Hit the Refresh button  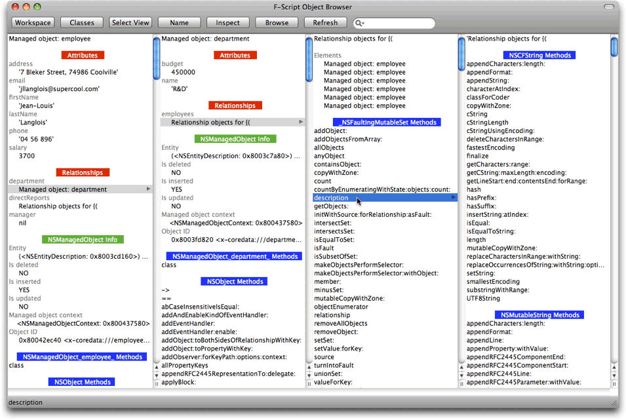point(325,23)
